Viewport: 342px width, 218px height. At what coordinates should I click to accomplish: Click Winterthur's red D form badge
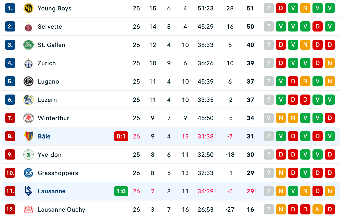tap(330, 118)
